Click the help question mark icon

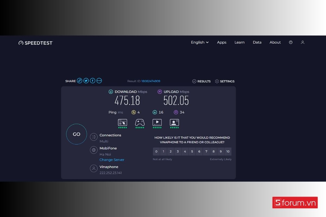(291, 42)
